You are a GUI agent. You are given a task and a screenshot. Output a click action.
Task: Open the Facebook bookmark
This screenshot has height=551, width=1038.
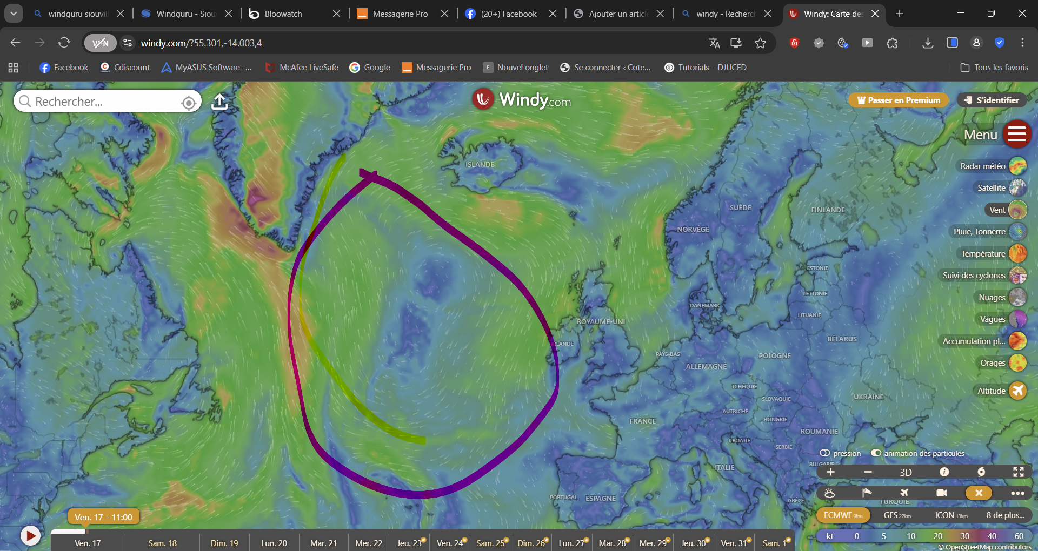[64, 68]
